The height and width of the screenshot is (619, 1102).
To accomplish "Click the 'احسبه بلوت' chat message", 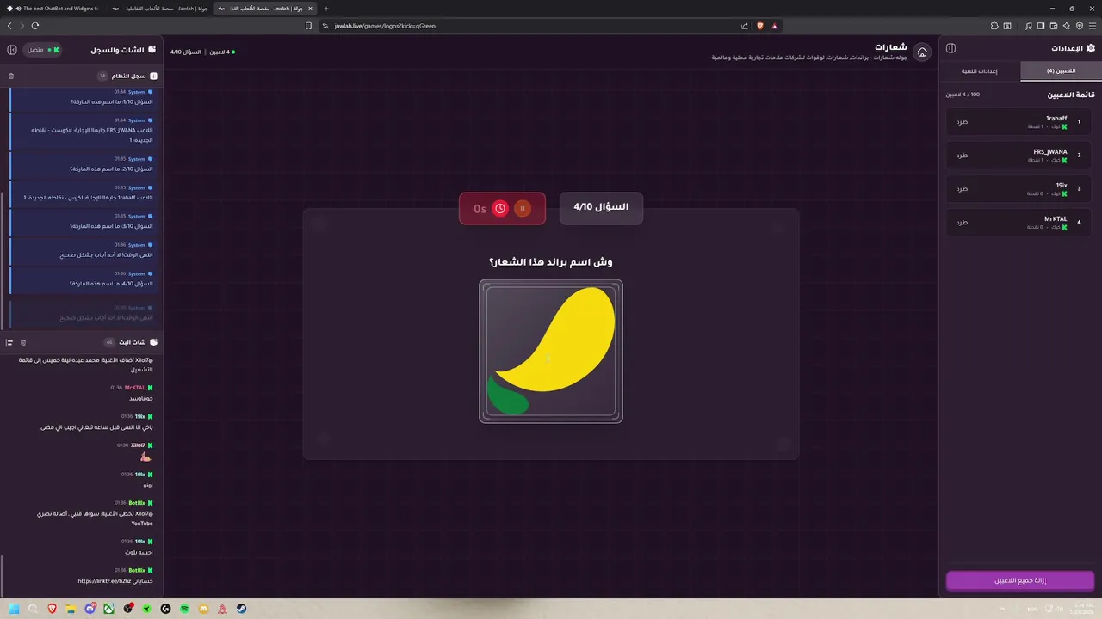I will tap(139, 552).
